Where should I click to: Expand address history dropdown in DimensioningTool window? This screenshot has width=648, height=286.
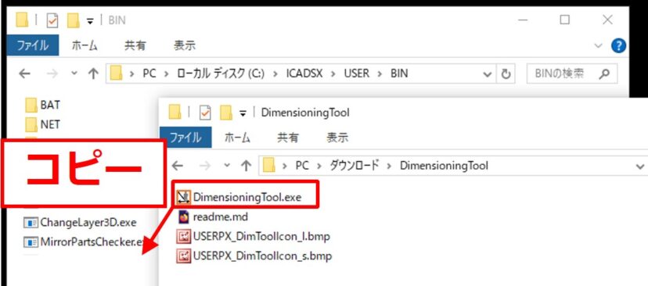[640, 166]
